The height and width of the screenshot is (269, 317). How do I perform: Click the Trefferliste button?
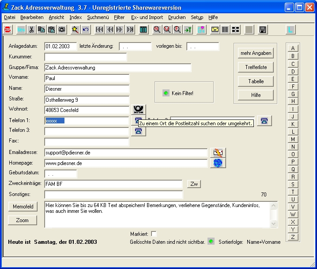256,67
